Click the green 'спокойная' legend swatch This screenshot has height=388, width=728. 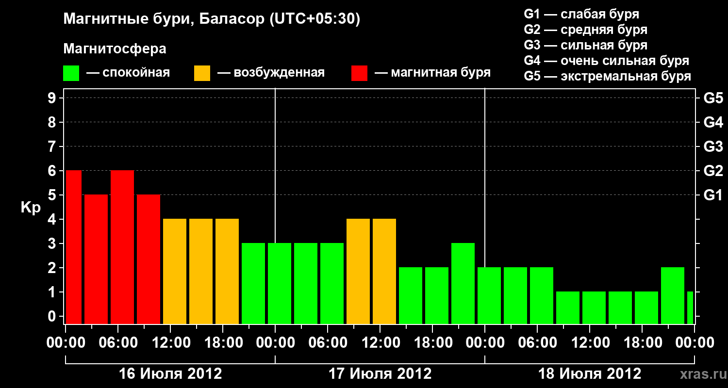pos(71,73)
